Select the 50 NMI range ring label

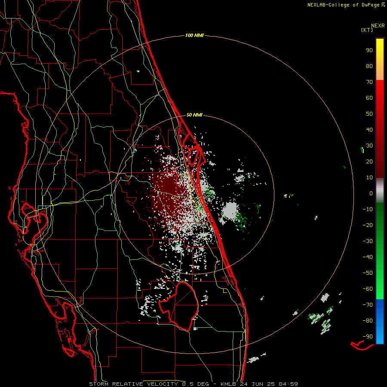(194, 115)
